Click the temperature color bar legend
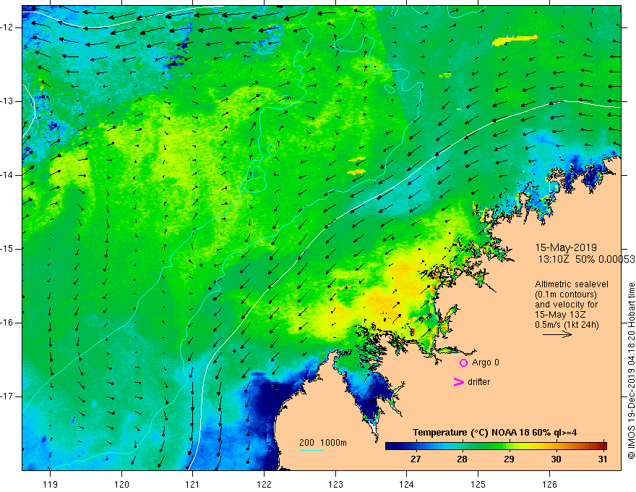The width and height of the screenshot is (636, 492). click(x=496, y=446)
